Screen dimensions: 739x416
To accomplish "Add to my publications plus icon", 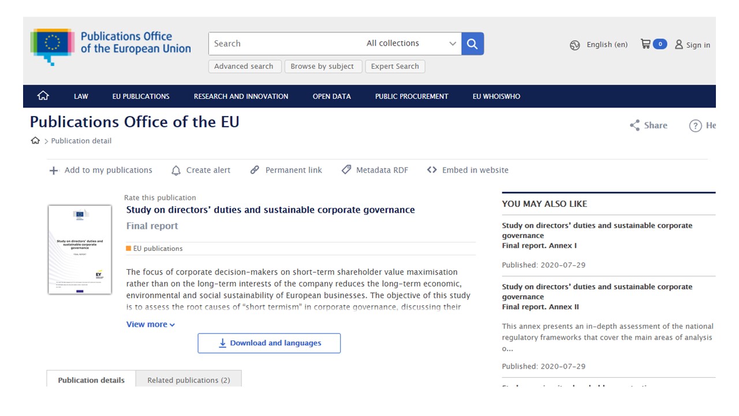I will pyautogui.click(x=54, y=170).
